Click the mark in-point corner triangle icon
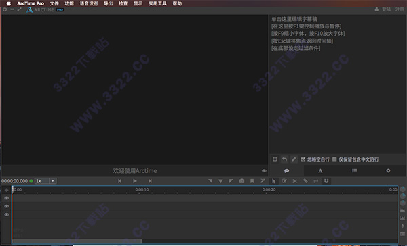Viewport: 407px width, 246px height. coord(210,181)
